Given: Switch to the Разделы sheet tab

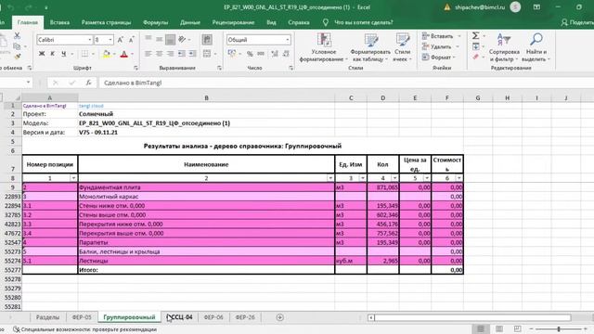Looking at the screenshot, I should [x=47, y=317].
